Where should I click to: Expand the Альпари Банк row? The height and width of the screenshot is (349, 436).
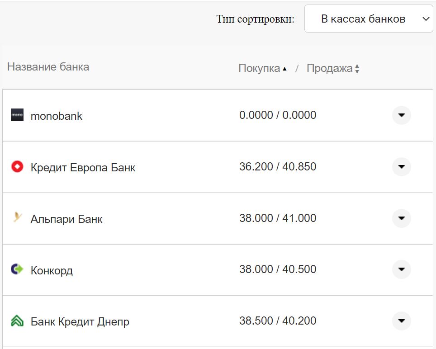click(x=401, y=218)
